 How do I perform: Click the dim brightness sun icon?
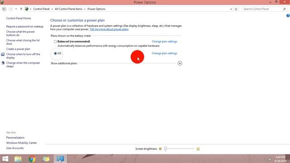click(160, 149)
